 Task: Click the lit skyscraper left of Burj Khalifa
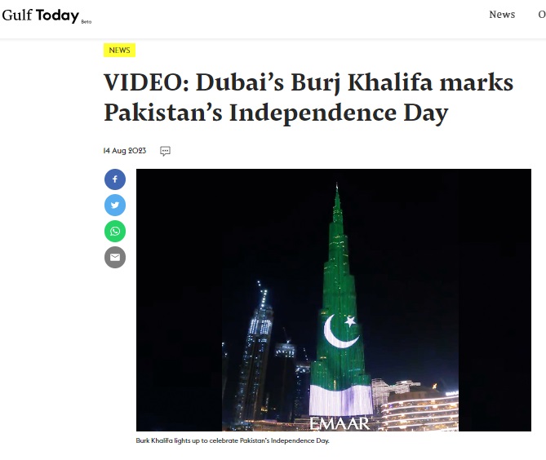point(255,352)
